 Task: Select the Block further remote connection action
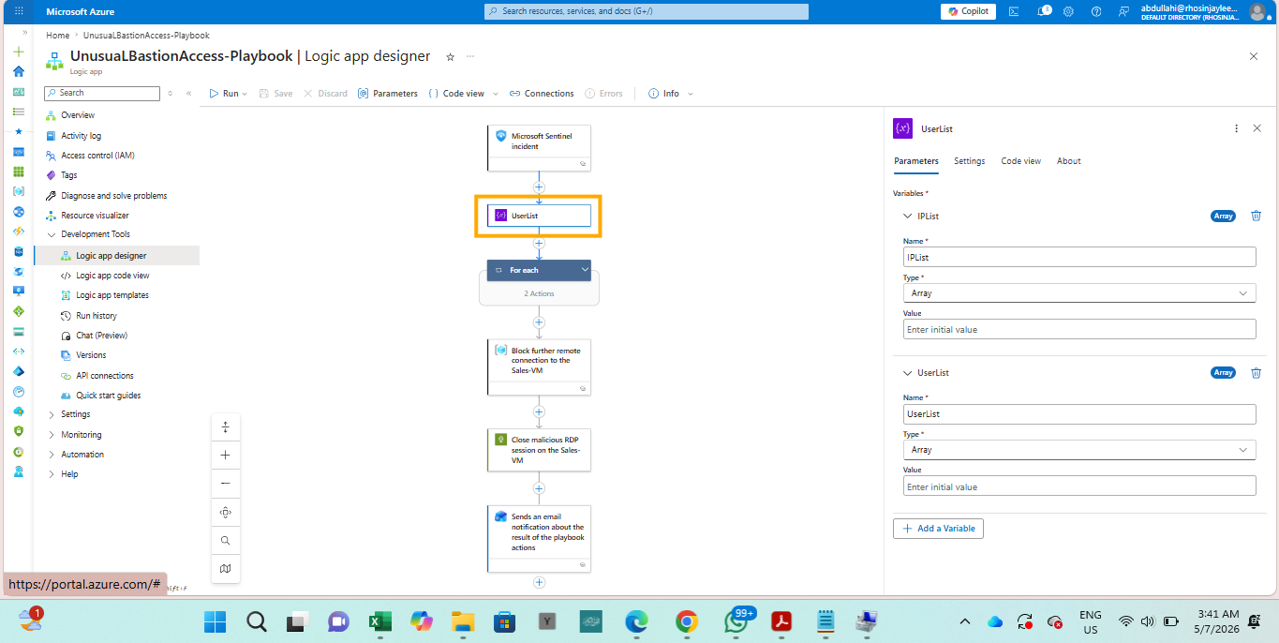(539, 366)
